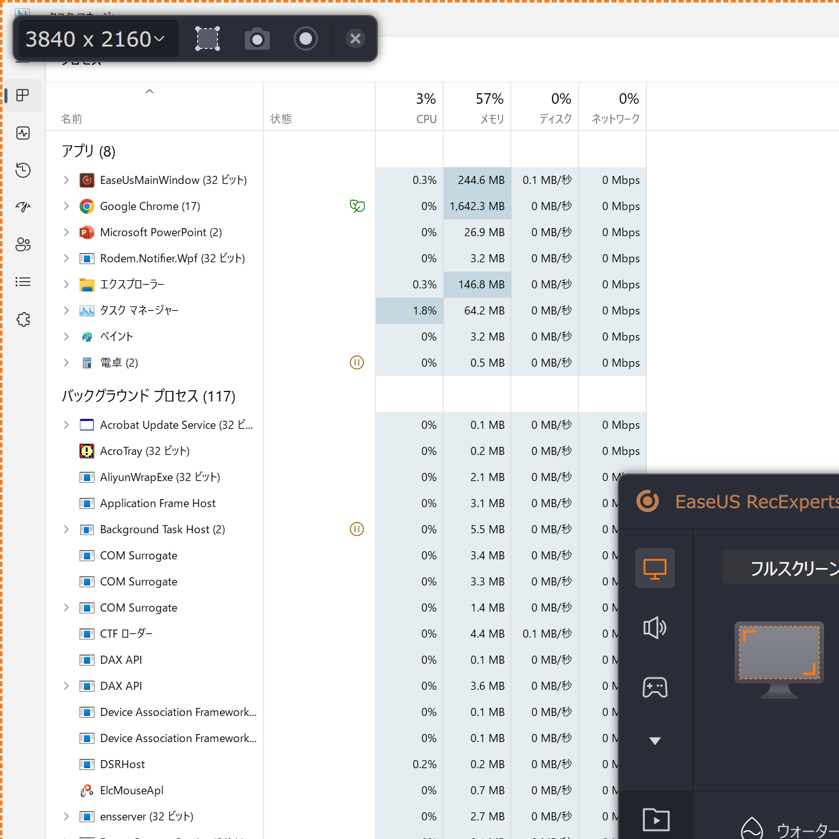This screenshot has width=839, height=839.
Task: Click the efficiency mode leaf icon for Chrome
Action: point(357,206)
